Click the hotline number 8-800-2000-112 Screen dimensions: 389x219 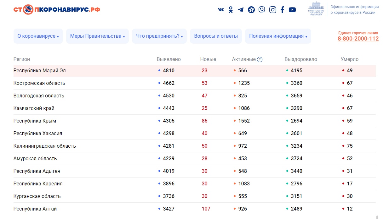tap(358, 39)
